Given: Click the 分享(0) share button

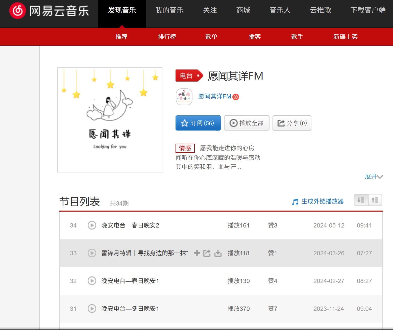Looking at the screenshot, I should point(292,123).
